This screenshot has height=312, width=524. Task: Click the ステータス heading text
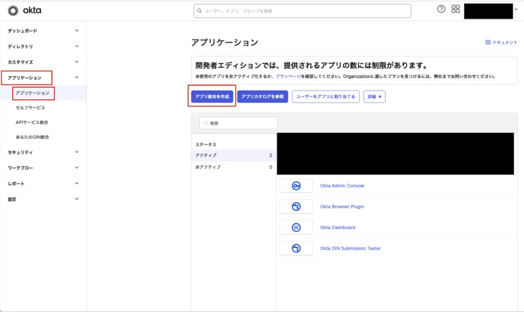[x=206, y=145]
